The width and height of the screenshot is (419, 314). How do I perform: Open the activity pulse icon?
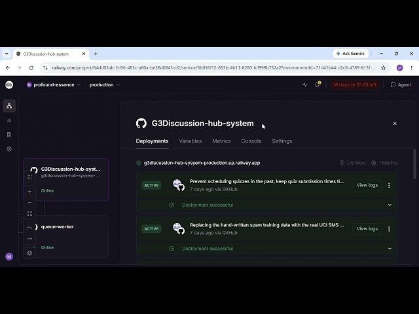pyautogui.click(x=304, y=85)
